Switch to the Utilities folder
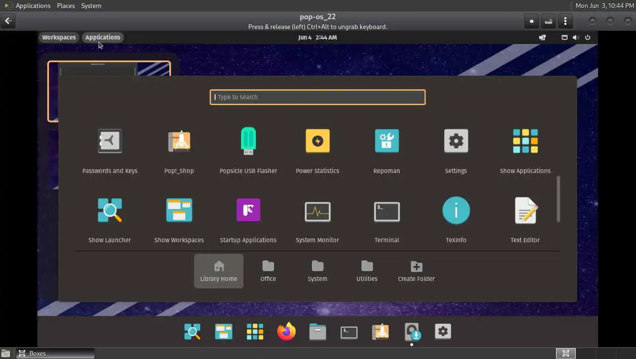 pyautogui.click(x=367, y=271)
